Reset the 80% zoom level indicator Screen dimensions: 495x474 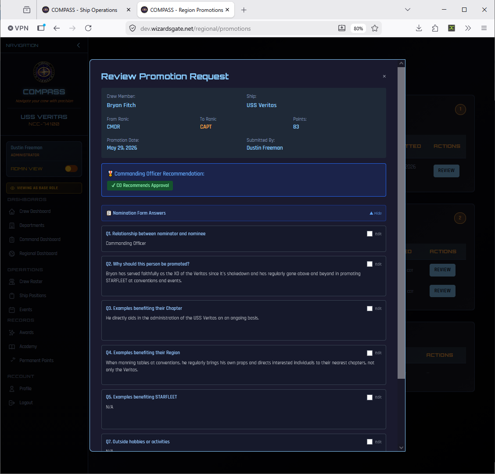pyautogui.click(x=359, y=29)
